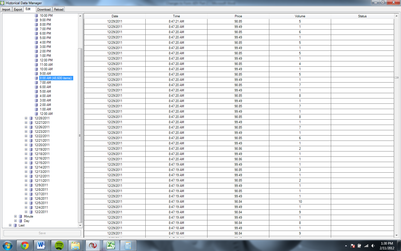Screen dimensions: 401x251
Task: Click the database icon next to Minute
Action: click(x=20, y=216)
